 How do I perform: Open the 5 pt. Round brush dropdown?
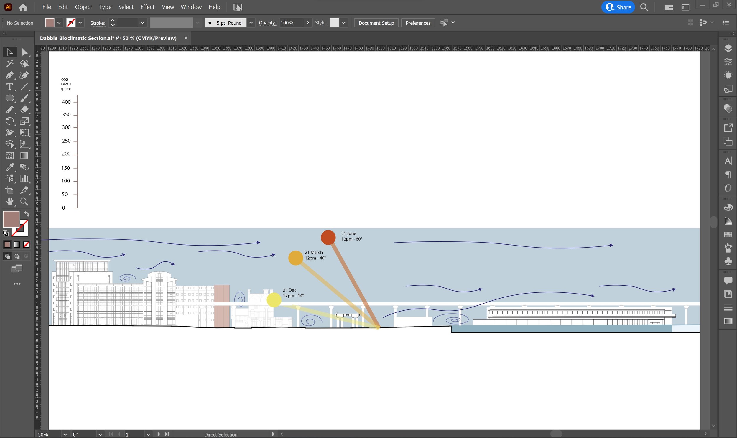click(251, 23)
